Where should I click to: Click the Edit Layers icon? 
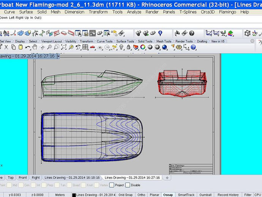click(136, 47)
